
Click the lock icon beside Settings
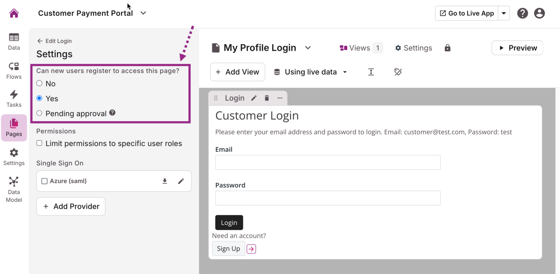pyautogui.click(x=447, y=48)
